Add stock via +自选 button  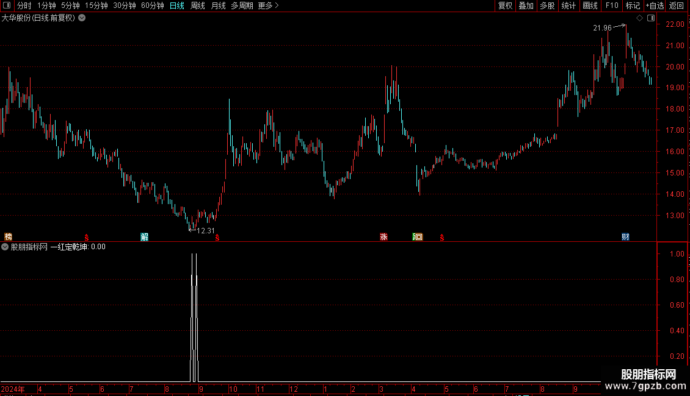[655, 5]
